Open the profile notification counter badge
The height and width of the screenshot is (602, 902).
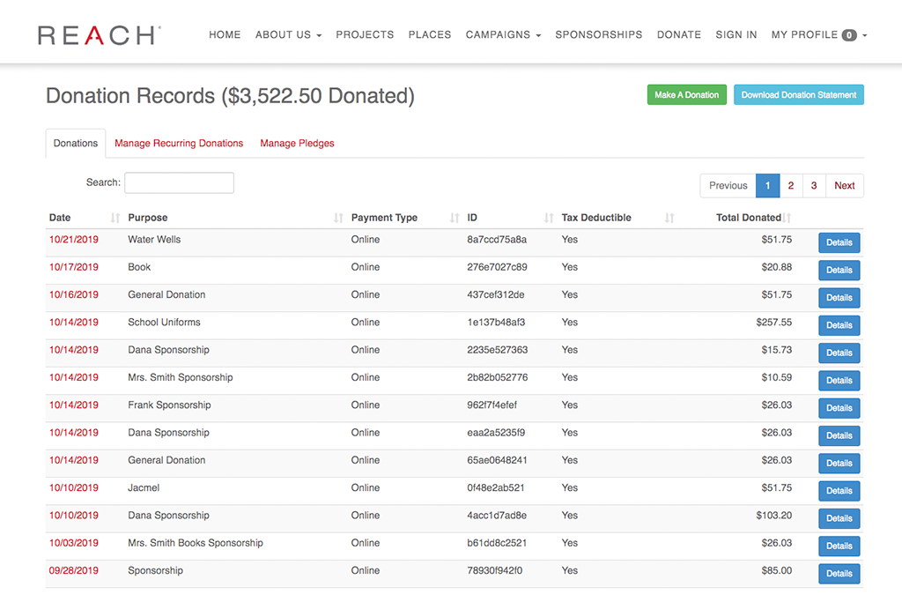click(848, 34)
